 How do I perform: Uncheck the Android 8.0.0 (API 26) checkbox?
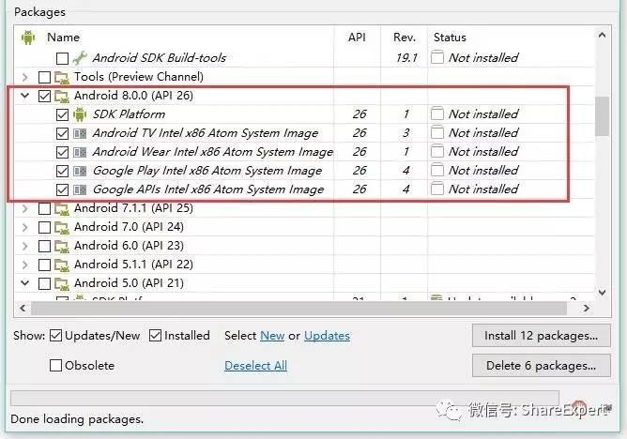click(44, 96)
